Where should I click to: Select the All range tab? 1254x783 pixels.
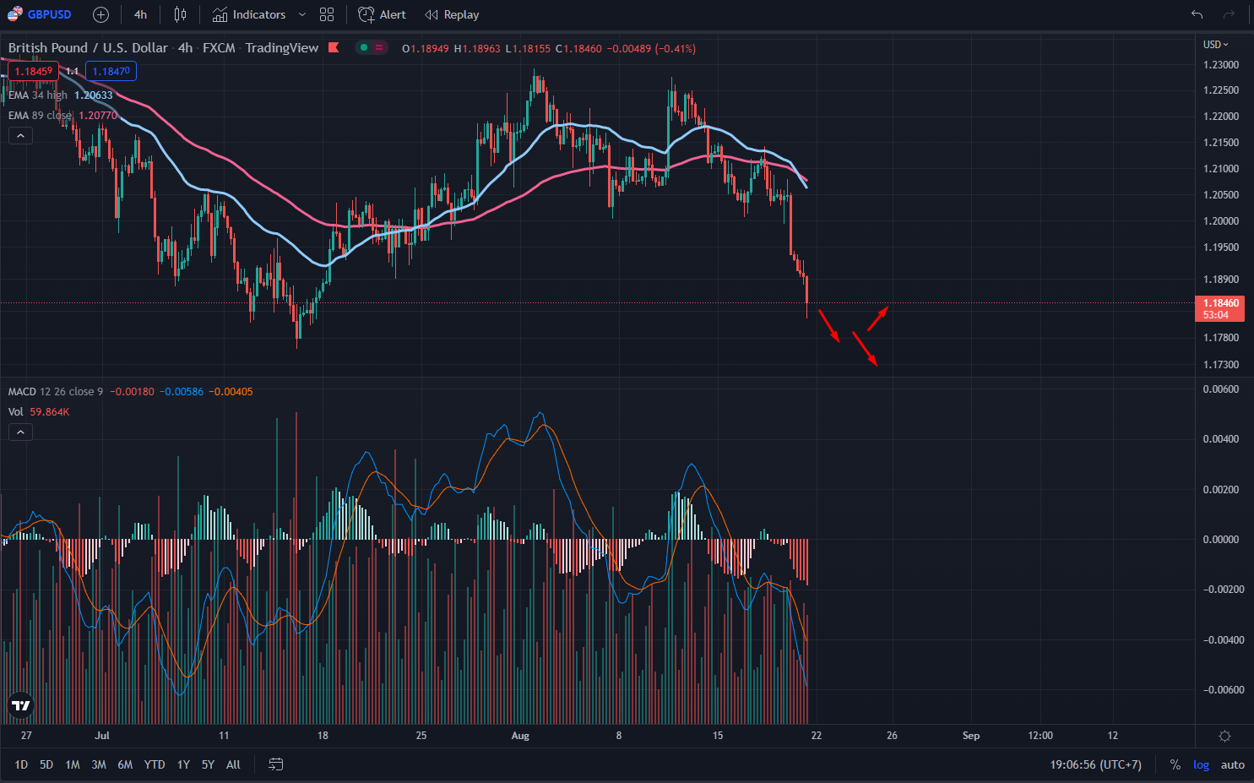coord(233,764)
